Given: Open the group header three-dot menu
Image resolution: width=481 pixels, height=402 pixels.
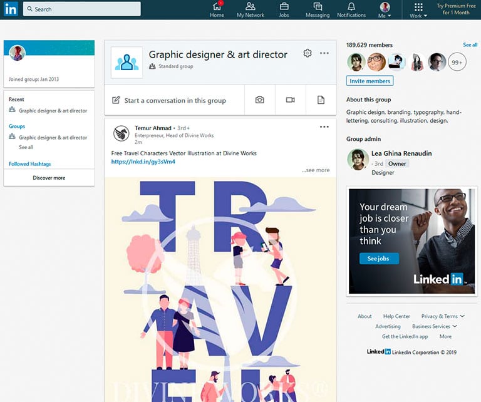Looking at the screenshot, I should point(324,53).
